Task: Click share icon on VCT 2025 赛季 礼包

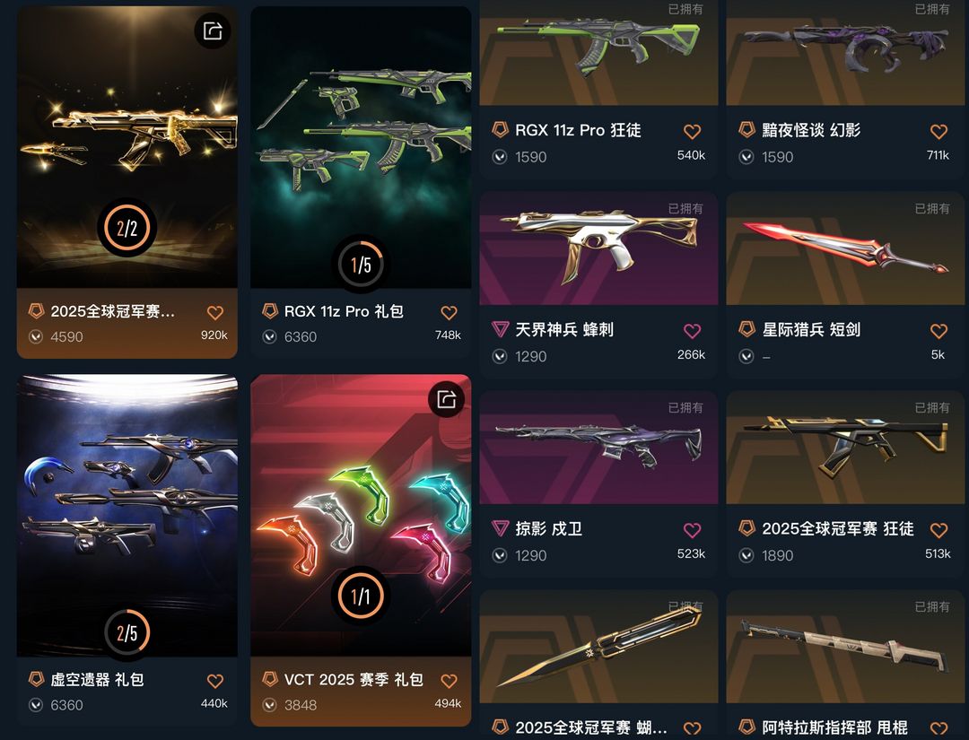Action: tap(446, 399)
